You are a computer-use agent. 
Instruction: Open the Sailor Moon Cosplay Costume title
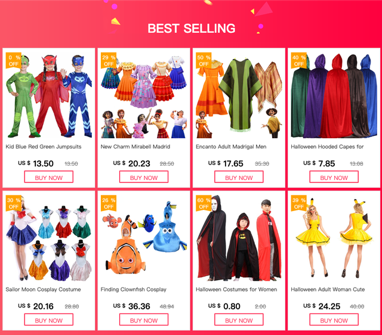[x=43, y=290]
